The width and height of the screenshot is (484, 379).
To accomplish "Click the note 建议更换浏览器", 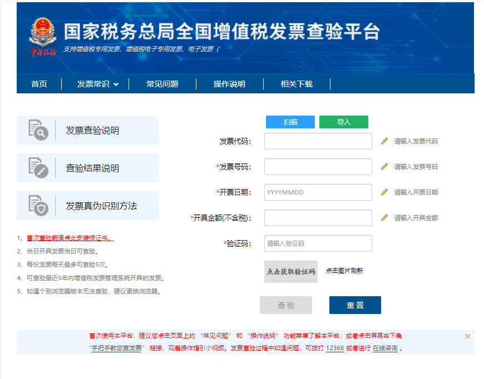I will point(90,291).
